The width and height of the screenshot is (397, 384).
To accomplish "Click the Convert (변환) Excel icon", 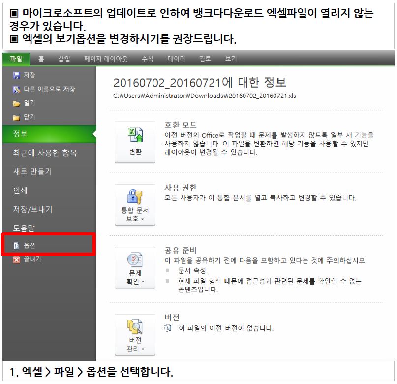I will coord(135,134).
